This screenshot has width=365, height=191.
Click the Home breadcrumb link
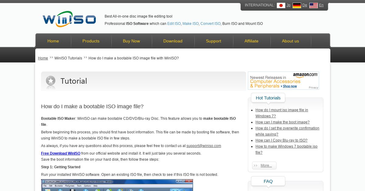pos(43,58)
